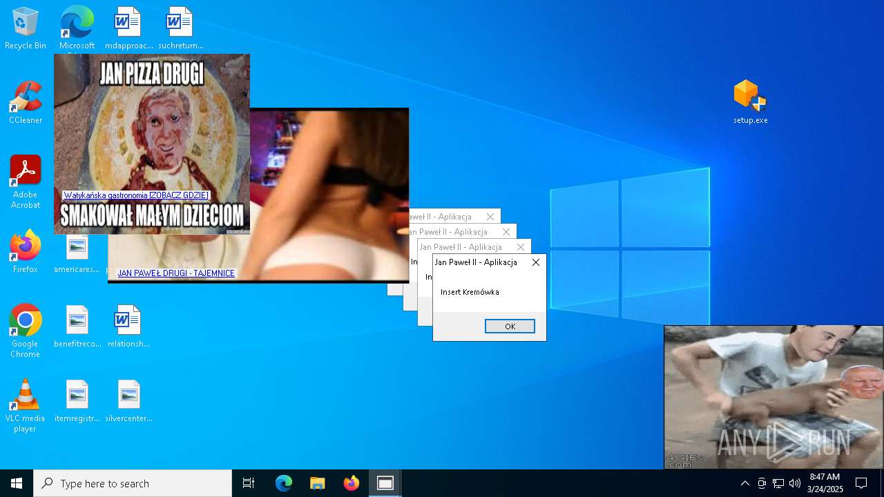The width and height of the screenshot is (884, 497).
Task: Click the tray meet now icon
Action: tap(762, 483)
